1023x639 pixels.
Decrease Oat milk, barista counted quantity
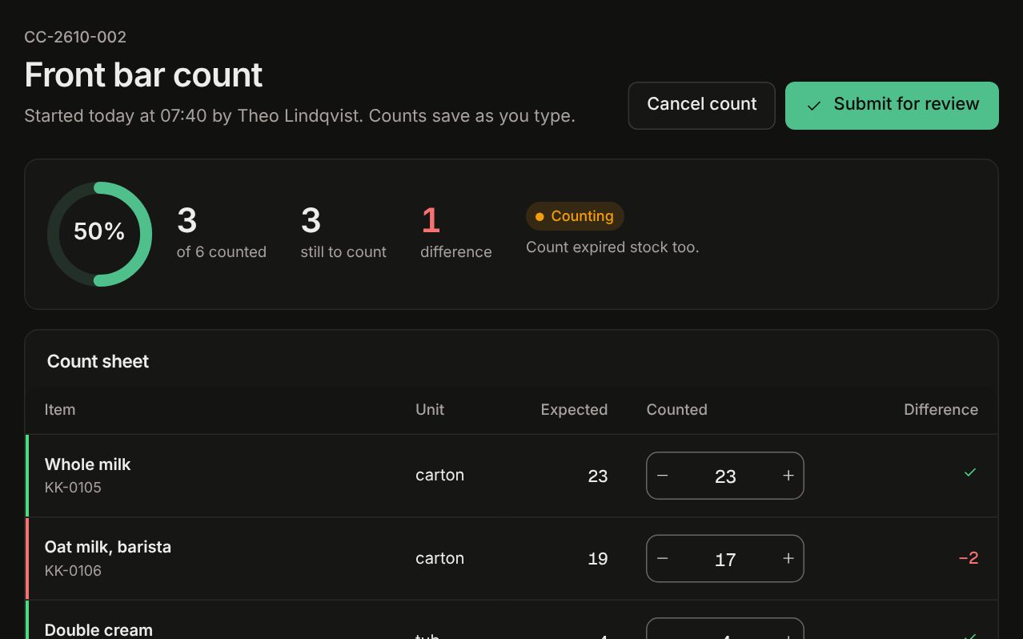tap(663, 559)
